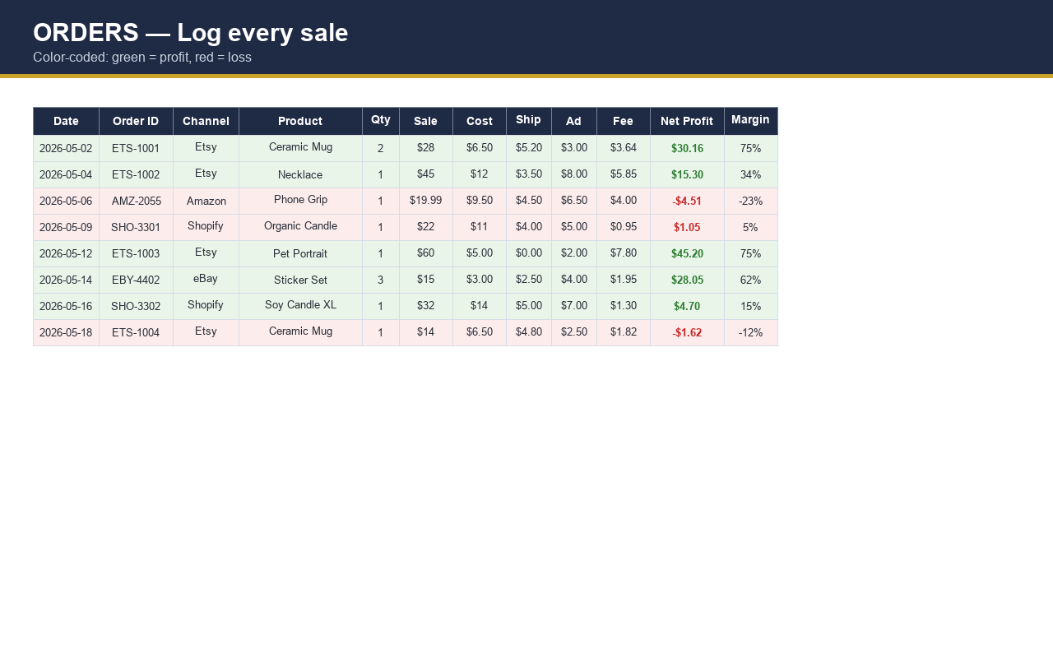Select the Soy Candle XL product cell
The image size is (1053, 658).
tap(300, 307)
